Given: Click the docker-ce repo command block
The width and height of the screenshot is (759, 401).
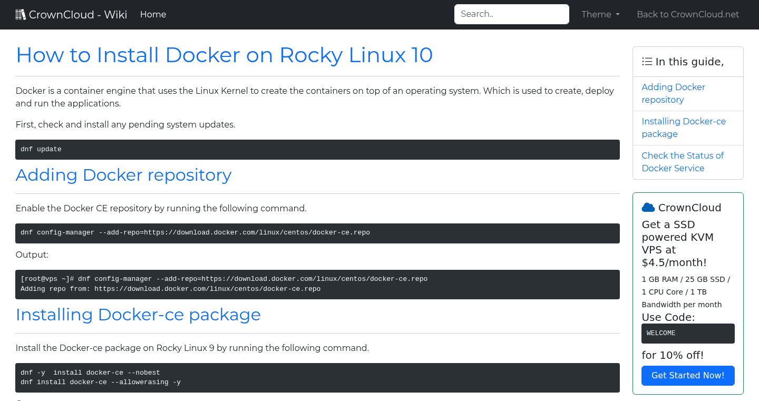Looking at the screenshot, I should (317, 233).
